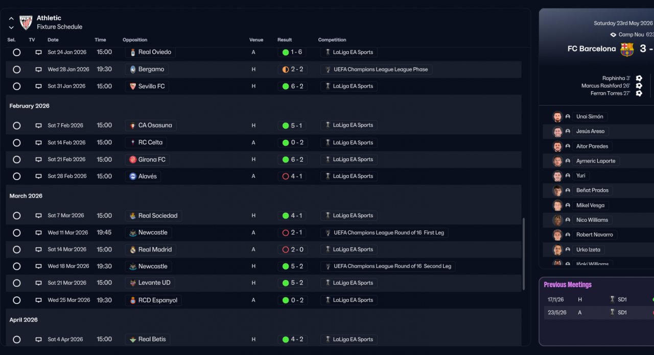
Task: Open Sevilla FC opposition team
Action: tap(147, 86)
